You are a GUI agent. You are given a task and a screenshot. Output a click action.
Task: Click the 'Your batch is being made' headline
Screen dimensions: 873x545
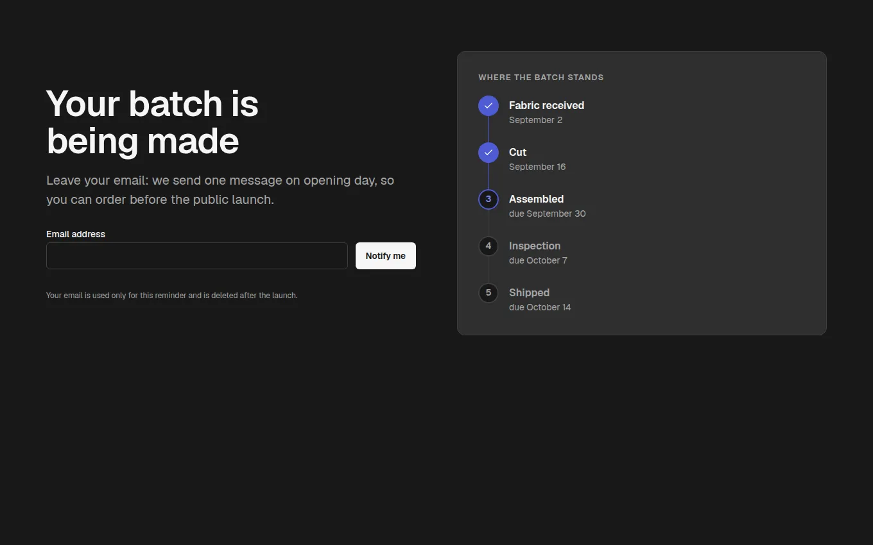pyautogui.click(x=153, y=122)
